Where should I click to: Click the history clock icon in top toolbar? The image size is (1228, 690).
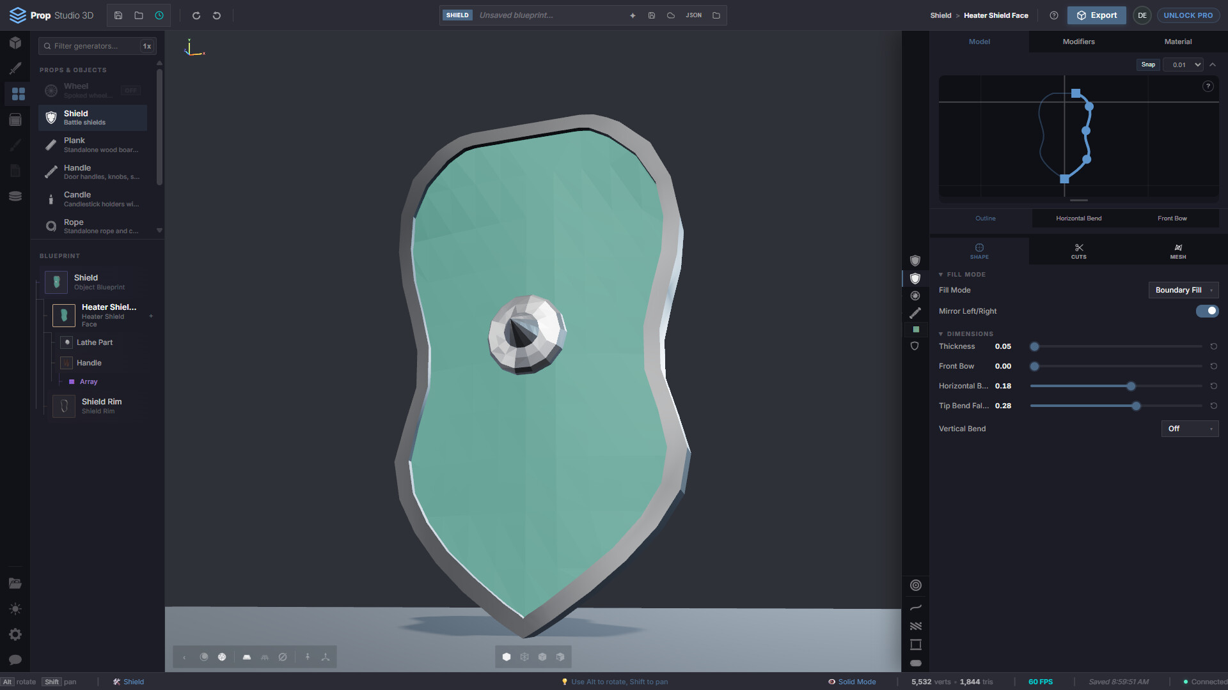[x=159, y=15]
